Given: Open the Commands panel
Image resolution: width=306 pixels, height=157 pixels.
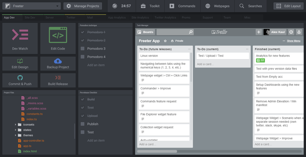Looking at the screenshot, I should click(182, 6).
